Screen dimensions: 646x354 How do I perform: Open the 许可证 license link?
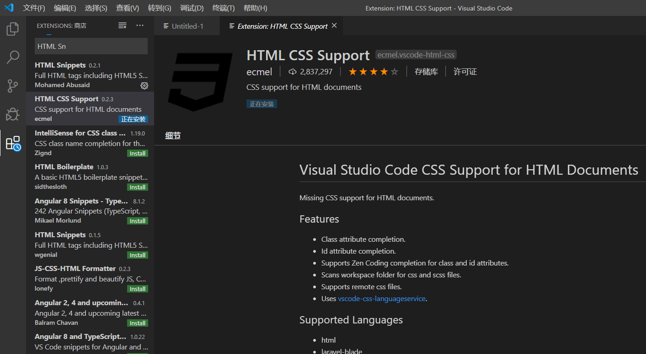click(465, 72)
